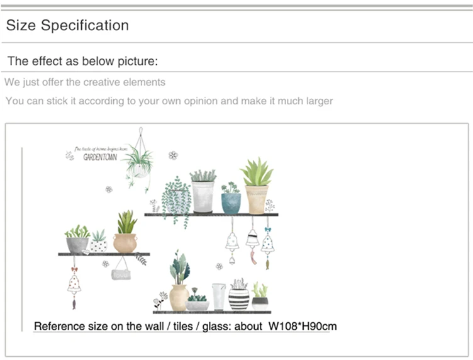
Task: Click the blue teal flower pot
Action: (x=231, y=198)
